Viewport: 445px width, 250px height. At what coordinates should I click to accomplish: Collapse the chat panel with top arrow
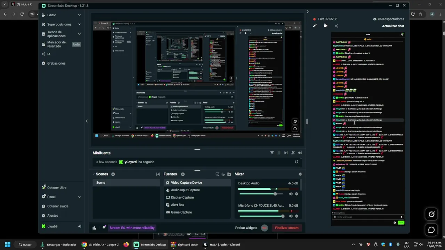307,11
